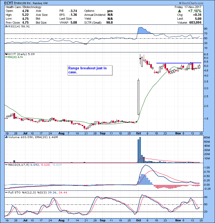Click the Health Care / Biotechnology sector text
215x223 pixels.
point(24,7)
